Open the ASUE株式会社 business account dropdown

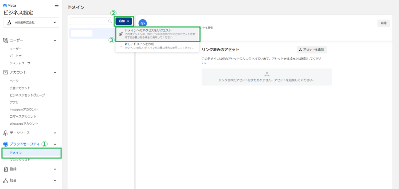coord(31,23)
